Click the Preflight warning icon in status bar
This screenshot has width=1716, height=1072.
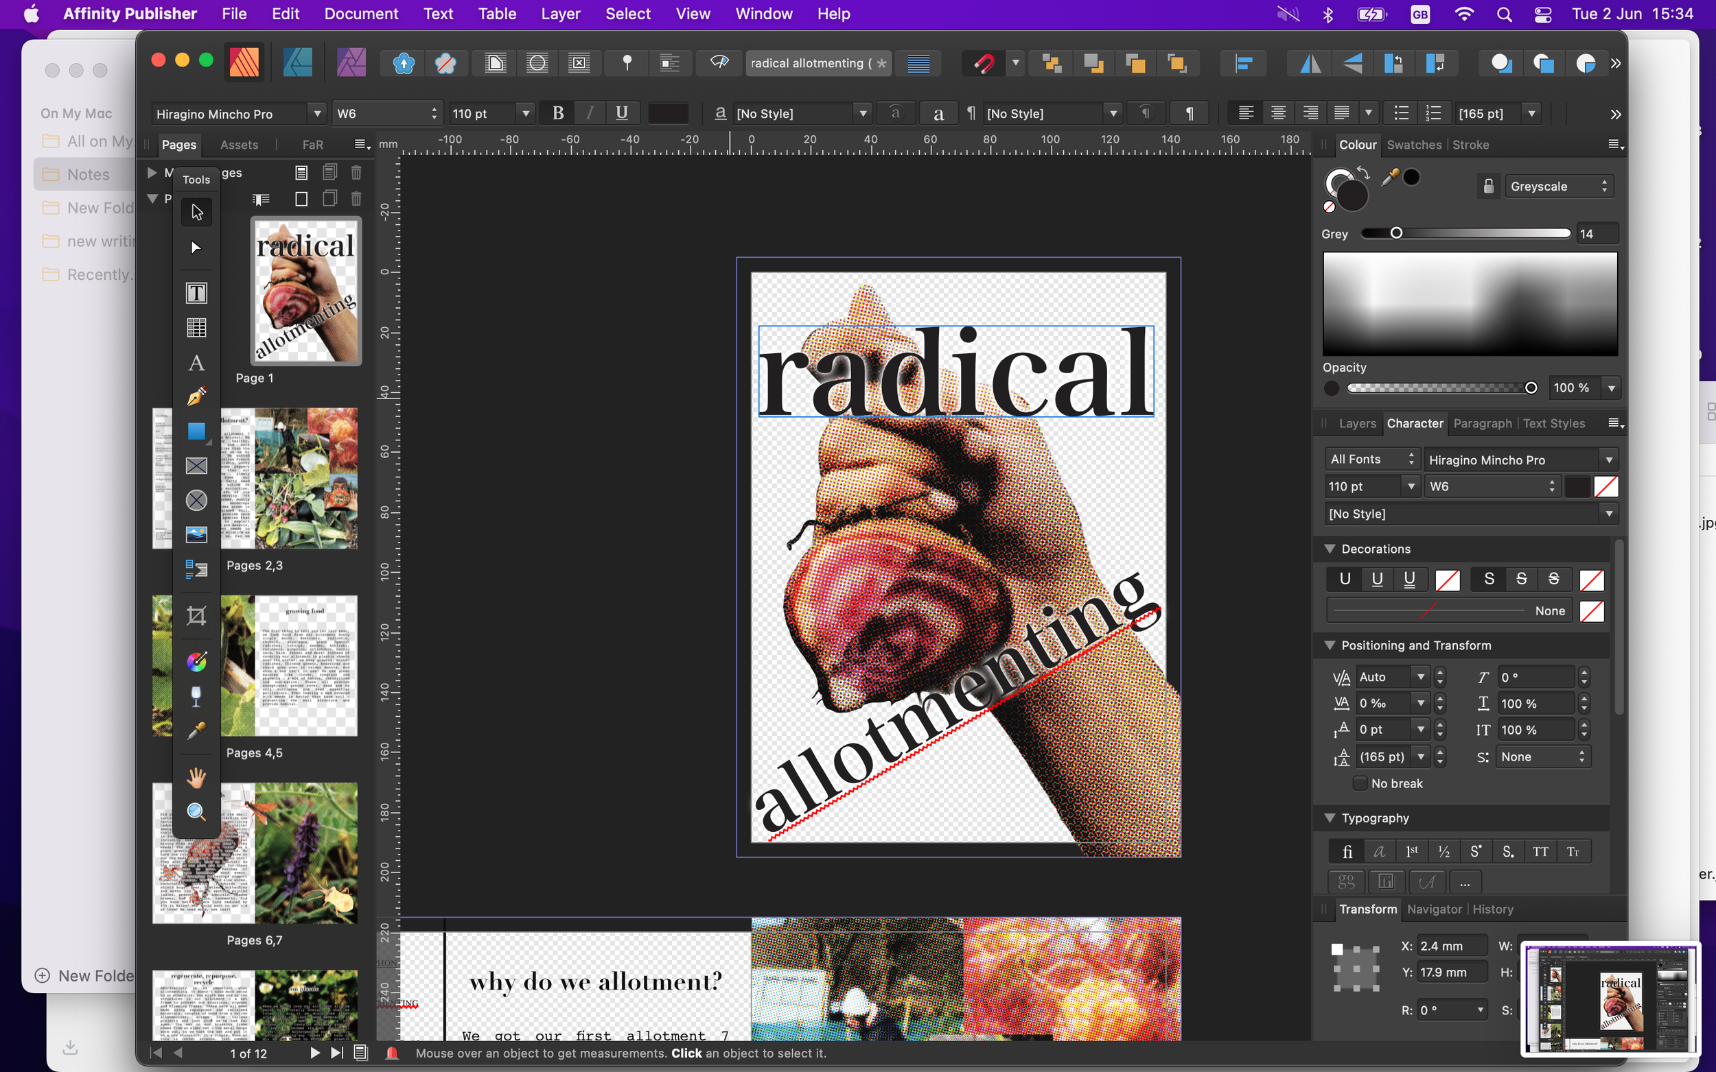point(391,1053)
